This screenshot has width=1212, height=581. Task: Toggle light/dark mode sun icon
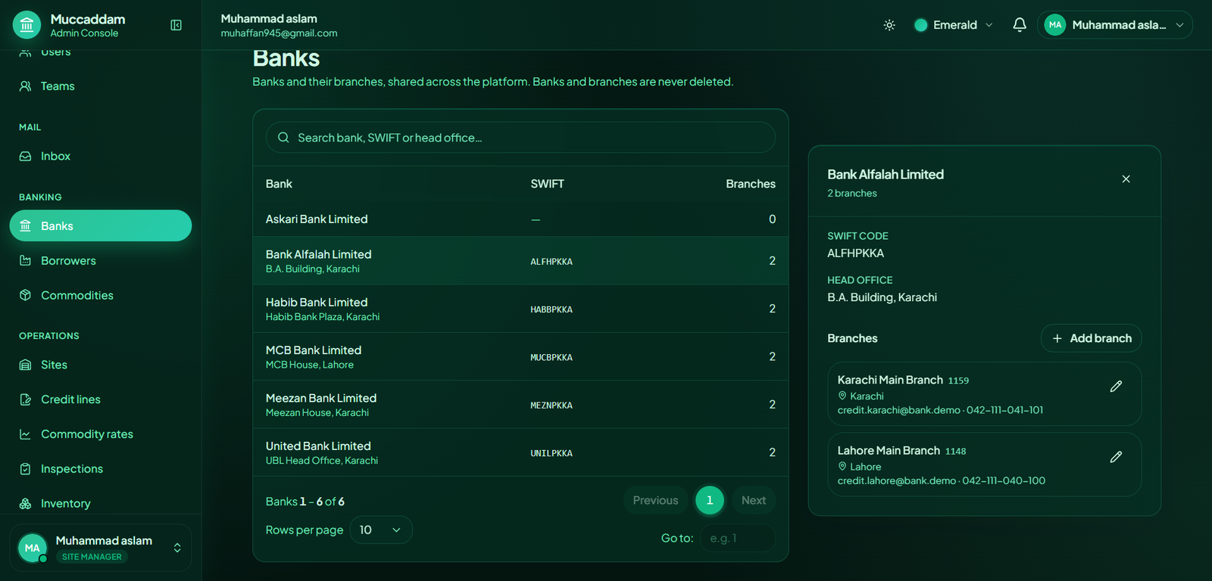(x=889, y=25)
